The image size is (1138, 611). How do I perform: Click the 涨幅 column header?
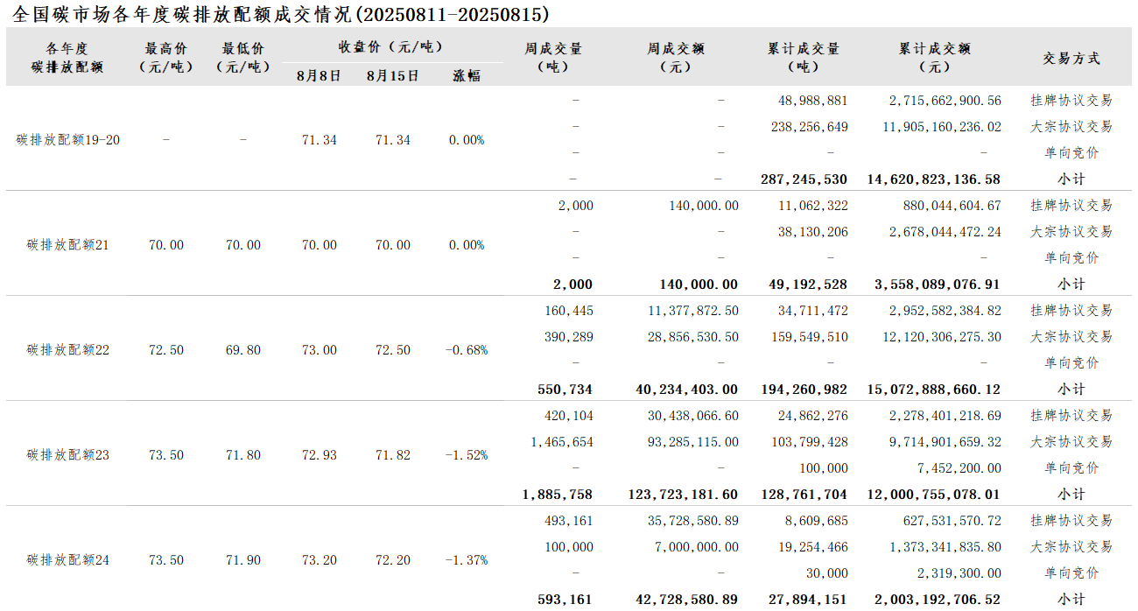467,76
